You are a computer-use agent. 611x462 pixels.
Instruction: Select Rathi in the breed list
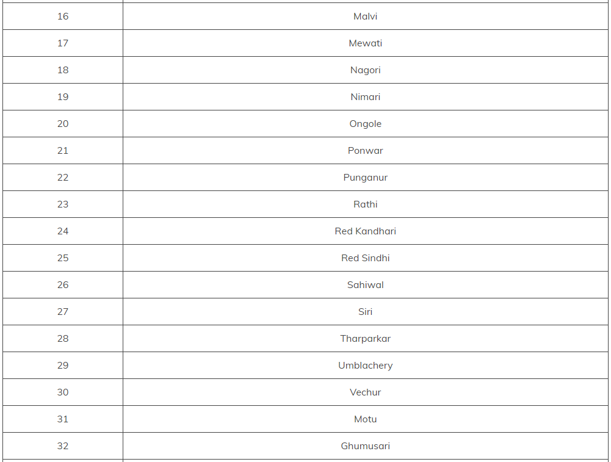(x=365, y=204)
